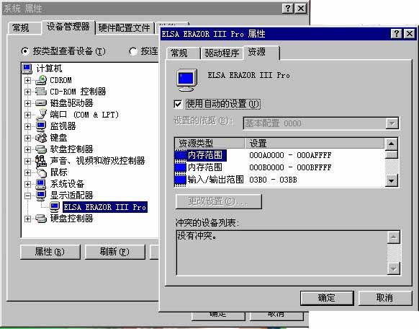This screenshot has width=419, height=329.
Task: Select the 计算机 root computer icon
Action: pyautogui.click(x=27, y=69)
